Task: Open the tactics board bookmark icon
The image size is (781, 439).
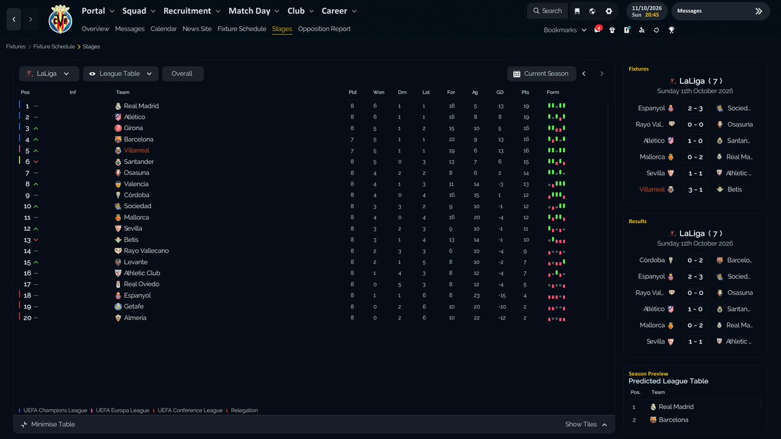Action: click(627, 30)
